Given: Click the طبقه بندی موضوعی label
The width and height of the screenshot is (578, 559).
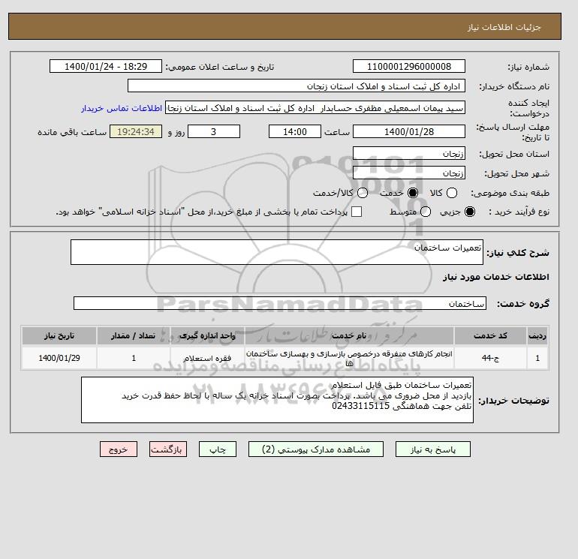Looking at the screenshot, I should point(510,193).
